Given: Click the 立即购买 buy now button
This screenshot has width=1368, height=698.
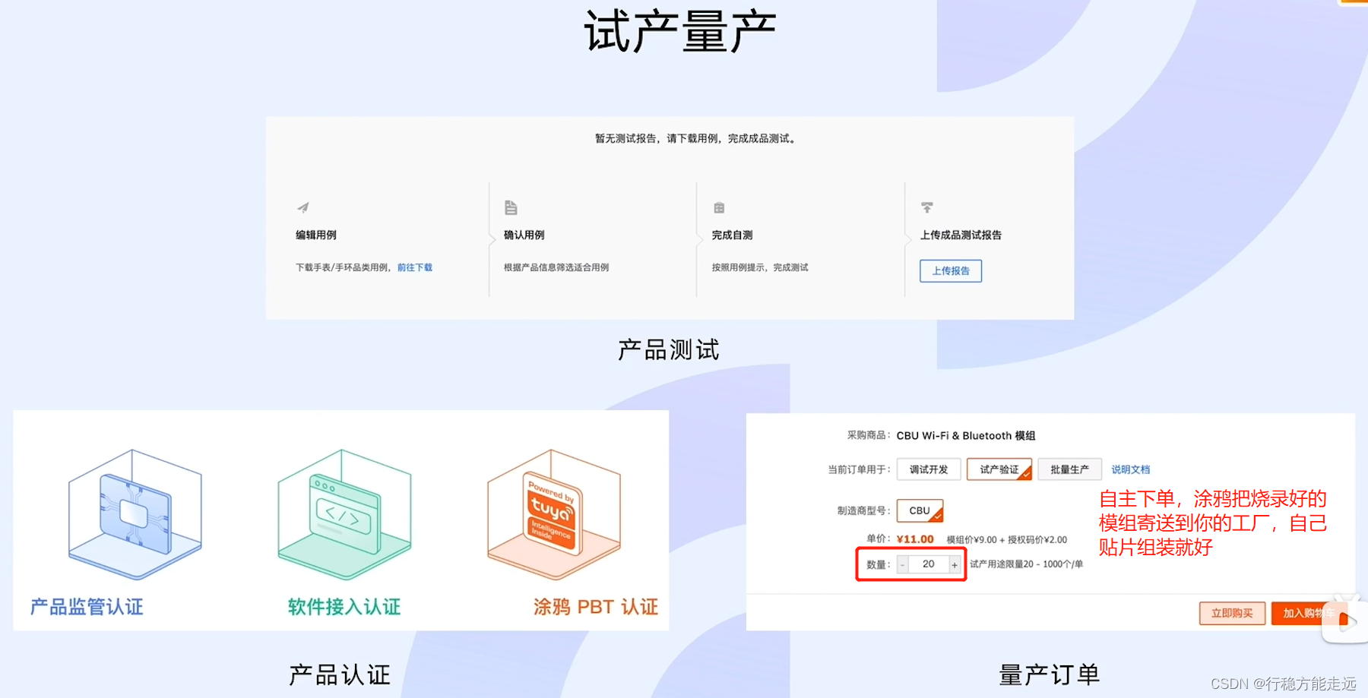Looking at the screenshot, I should coord(1232,613).
